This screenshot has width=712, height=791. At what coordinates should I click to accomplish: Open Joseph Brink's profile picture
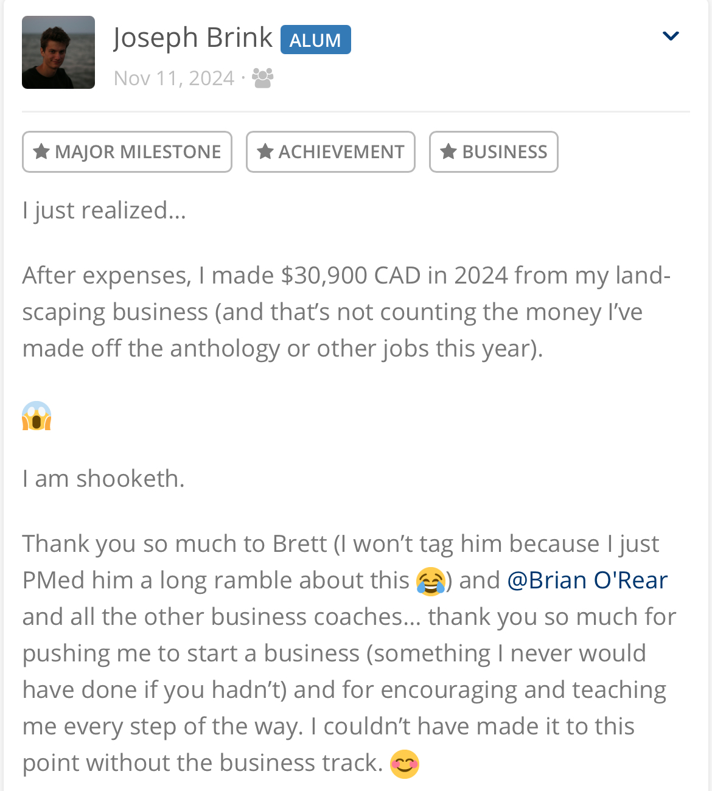58,52
